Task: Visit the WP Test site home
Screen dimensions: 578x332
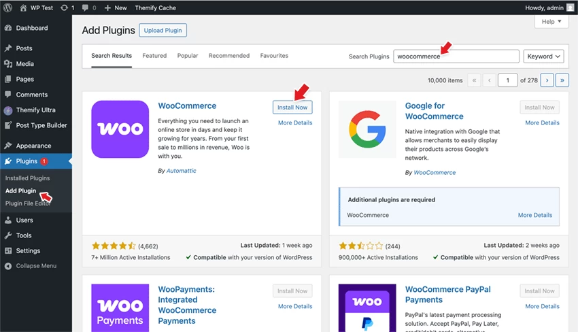Action: coord(36,7)
